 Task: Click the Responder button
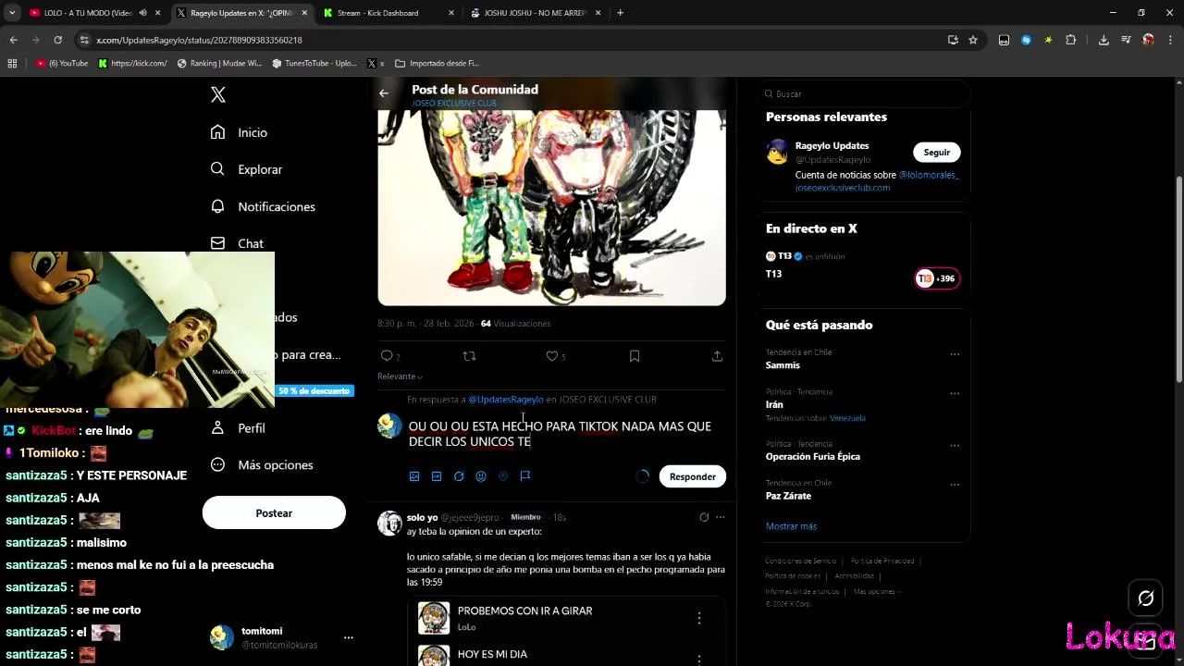pos(693,476)
